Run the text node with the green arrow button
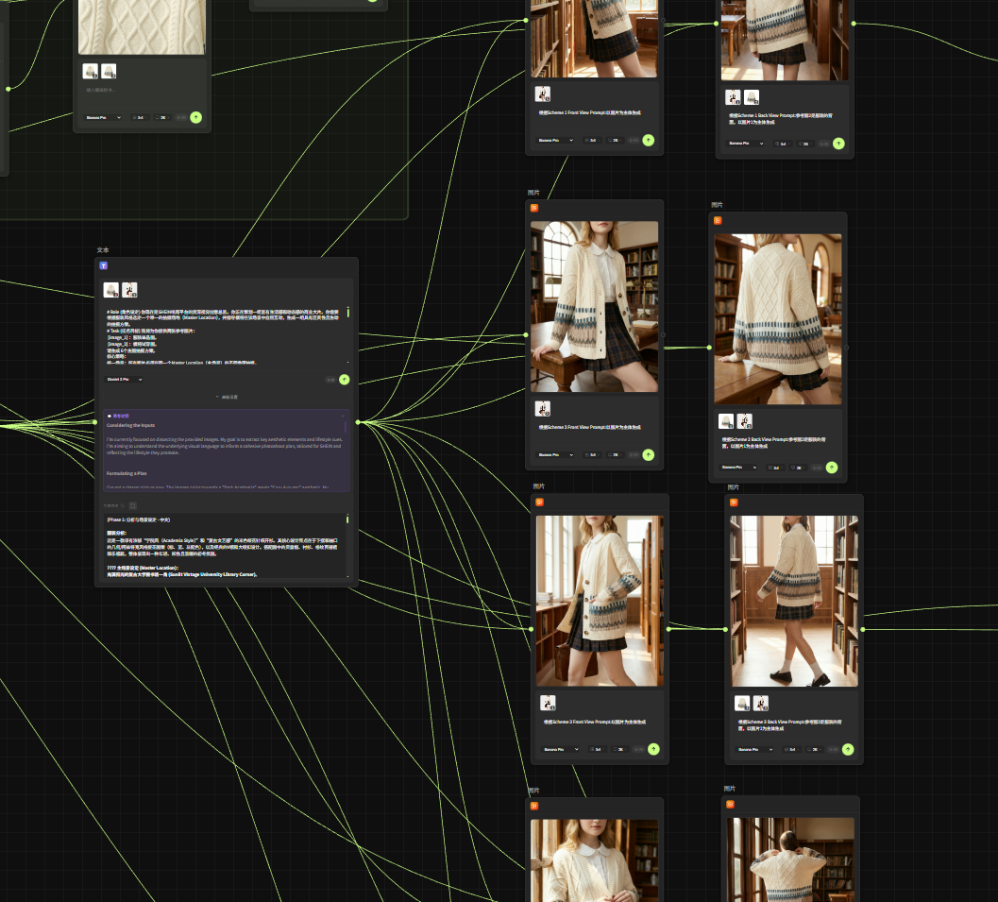Screen dimensions: 998x902 point(344,379)
